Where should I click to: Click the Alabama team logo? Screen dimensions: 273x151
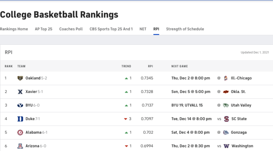coord(20,133)
